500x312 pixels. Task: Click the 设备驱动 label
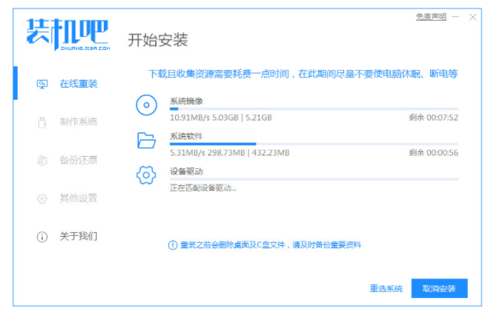pos(186,171)
